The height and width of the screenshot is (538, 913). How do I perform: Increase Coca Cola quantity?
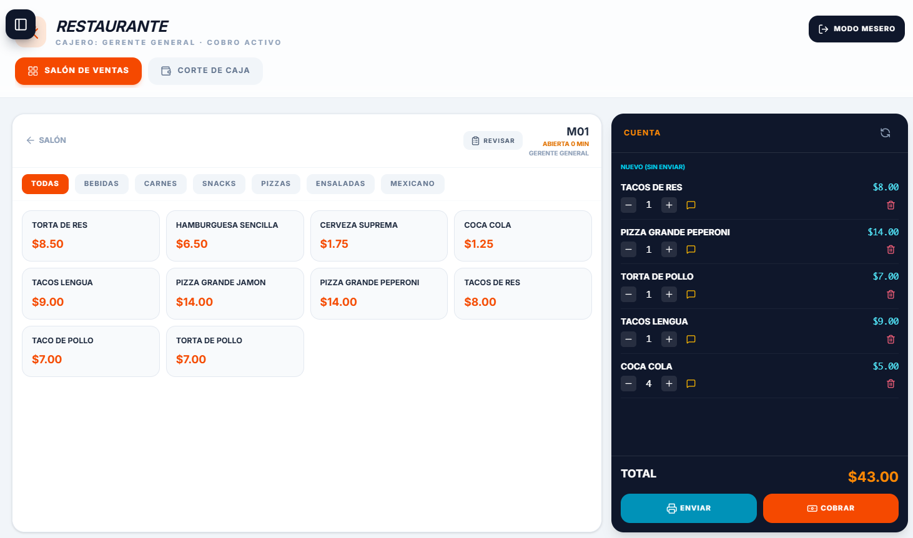[669, 384]
